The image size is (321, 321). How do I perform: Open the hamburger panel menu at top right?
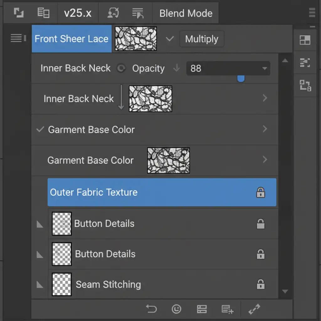tap(312, 13)
